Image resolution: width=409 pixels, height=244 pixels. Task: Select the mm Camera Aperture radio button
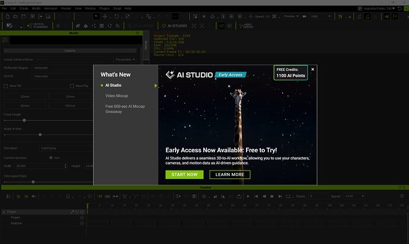pyautogui.click(x=51, y=158)
